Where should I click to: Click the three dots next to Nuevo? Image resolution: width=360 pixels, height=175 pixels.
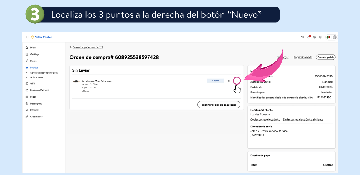(237, 81)
